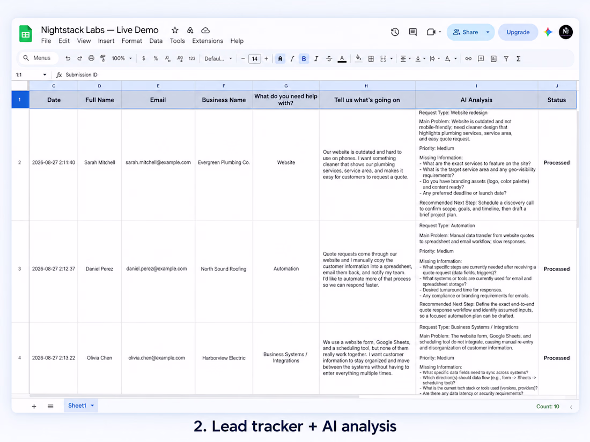Image resolution: width=590 pixels, height=442 pixels.
Task: Format selection as percent
Action: pos(156,58)
